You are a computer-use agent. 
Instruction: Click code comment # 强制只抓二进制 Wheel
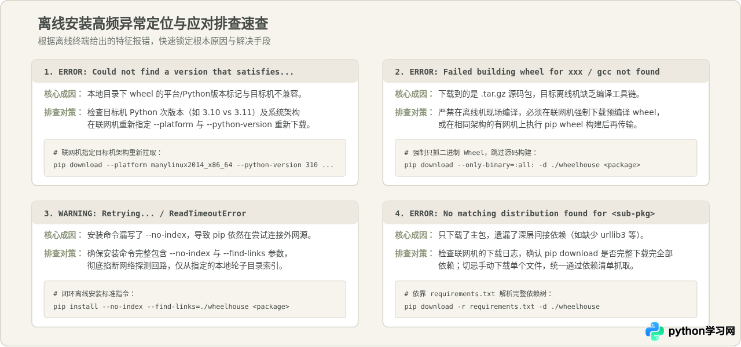471,153
